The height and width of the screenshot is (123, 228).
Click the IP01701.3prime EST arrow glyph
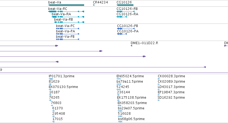(51, 79)
